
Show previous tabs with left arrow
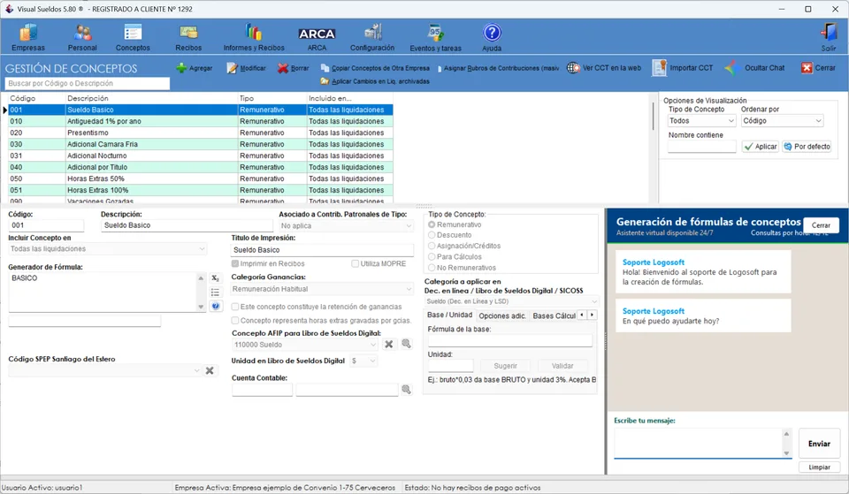(582, 315)
